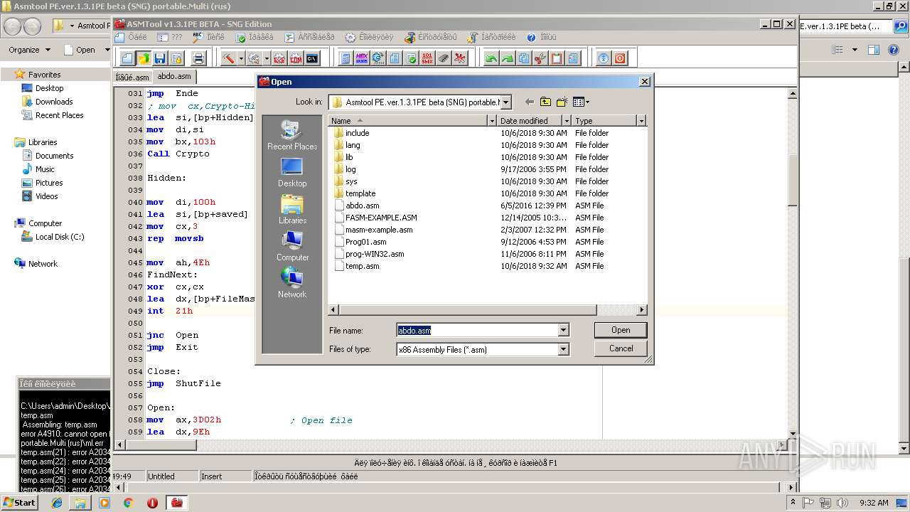Click the Save floppy disk icon in ASMTool toolbar
Viewport: 910px width, 512px height.
point(160,58)
